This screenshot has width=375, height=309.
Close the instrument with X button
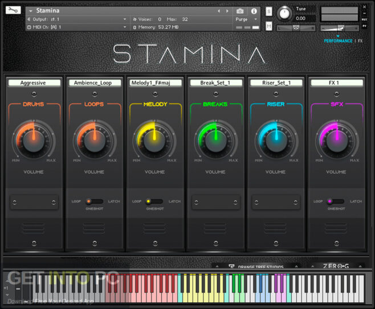point(365,7)
